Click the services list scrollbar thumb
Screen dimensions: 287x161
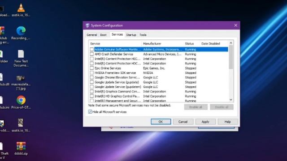tap(231, 57)
